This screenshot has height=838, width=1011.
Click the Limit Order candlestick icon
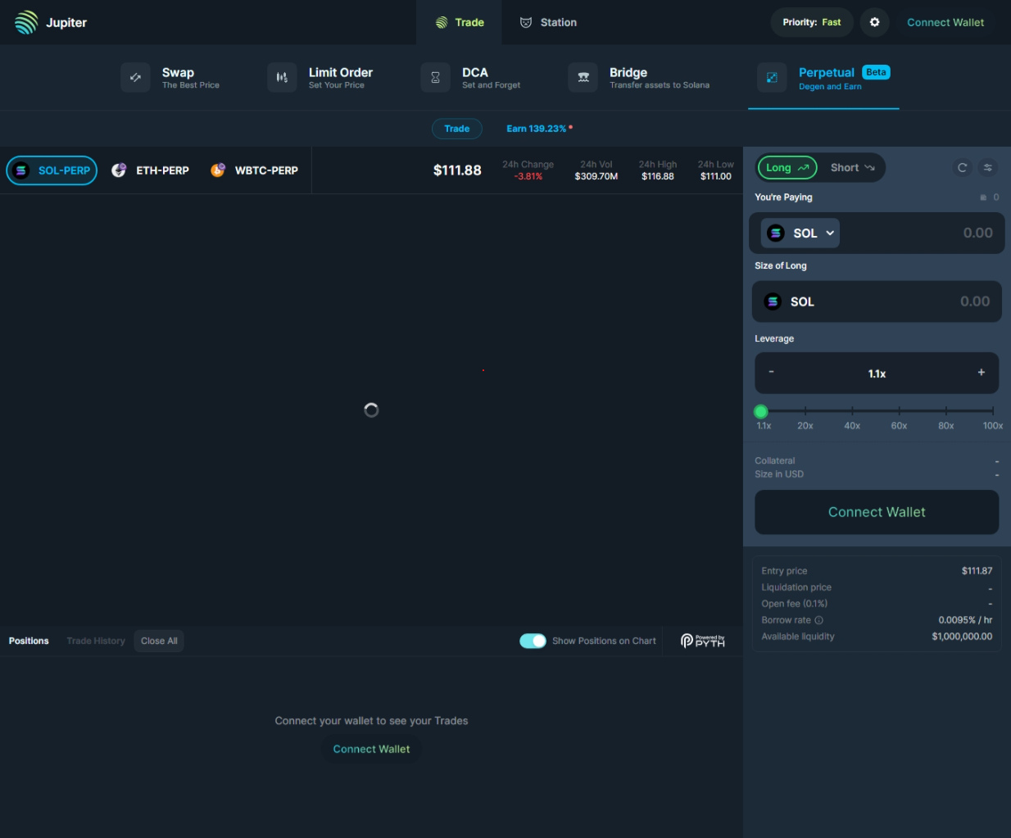[x=282, y=78]
